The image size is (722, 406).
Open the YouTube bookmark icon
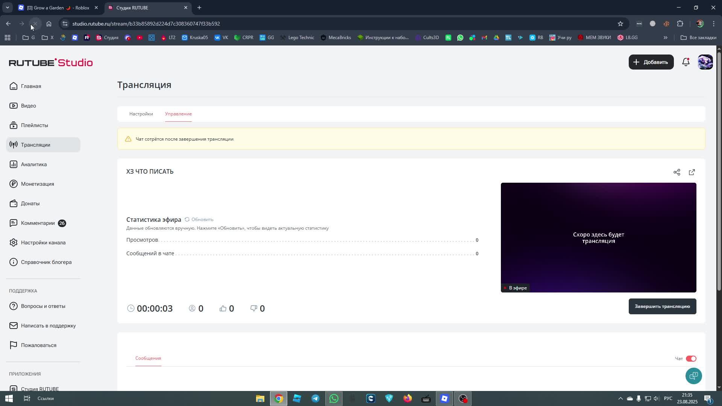click(140, 38)
